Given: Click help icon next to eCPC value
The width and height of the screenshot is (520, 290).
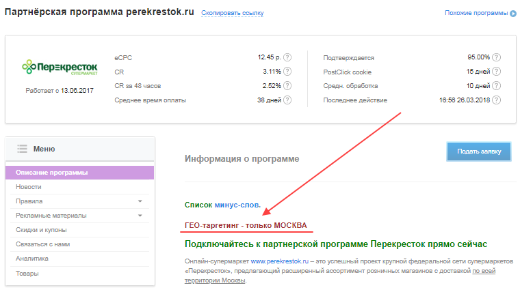Looking at the screenshot, I should pyautogui.click(x=287, y=57).
